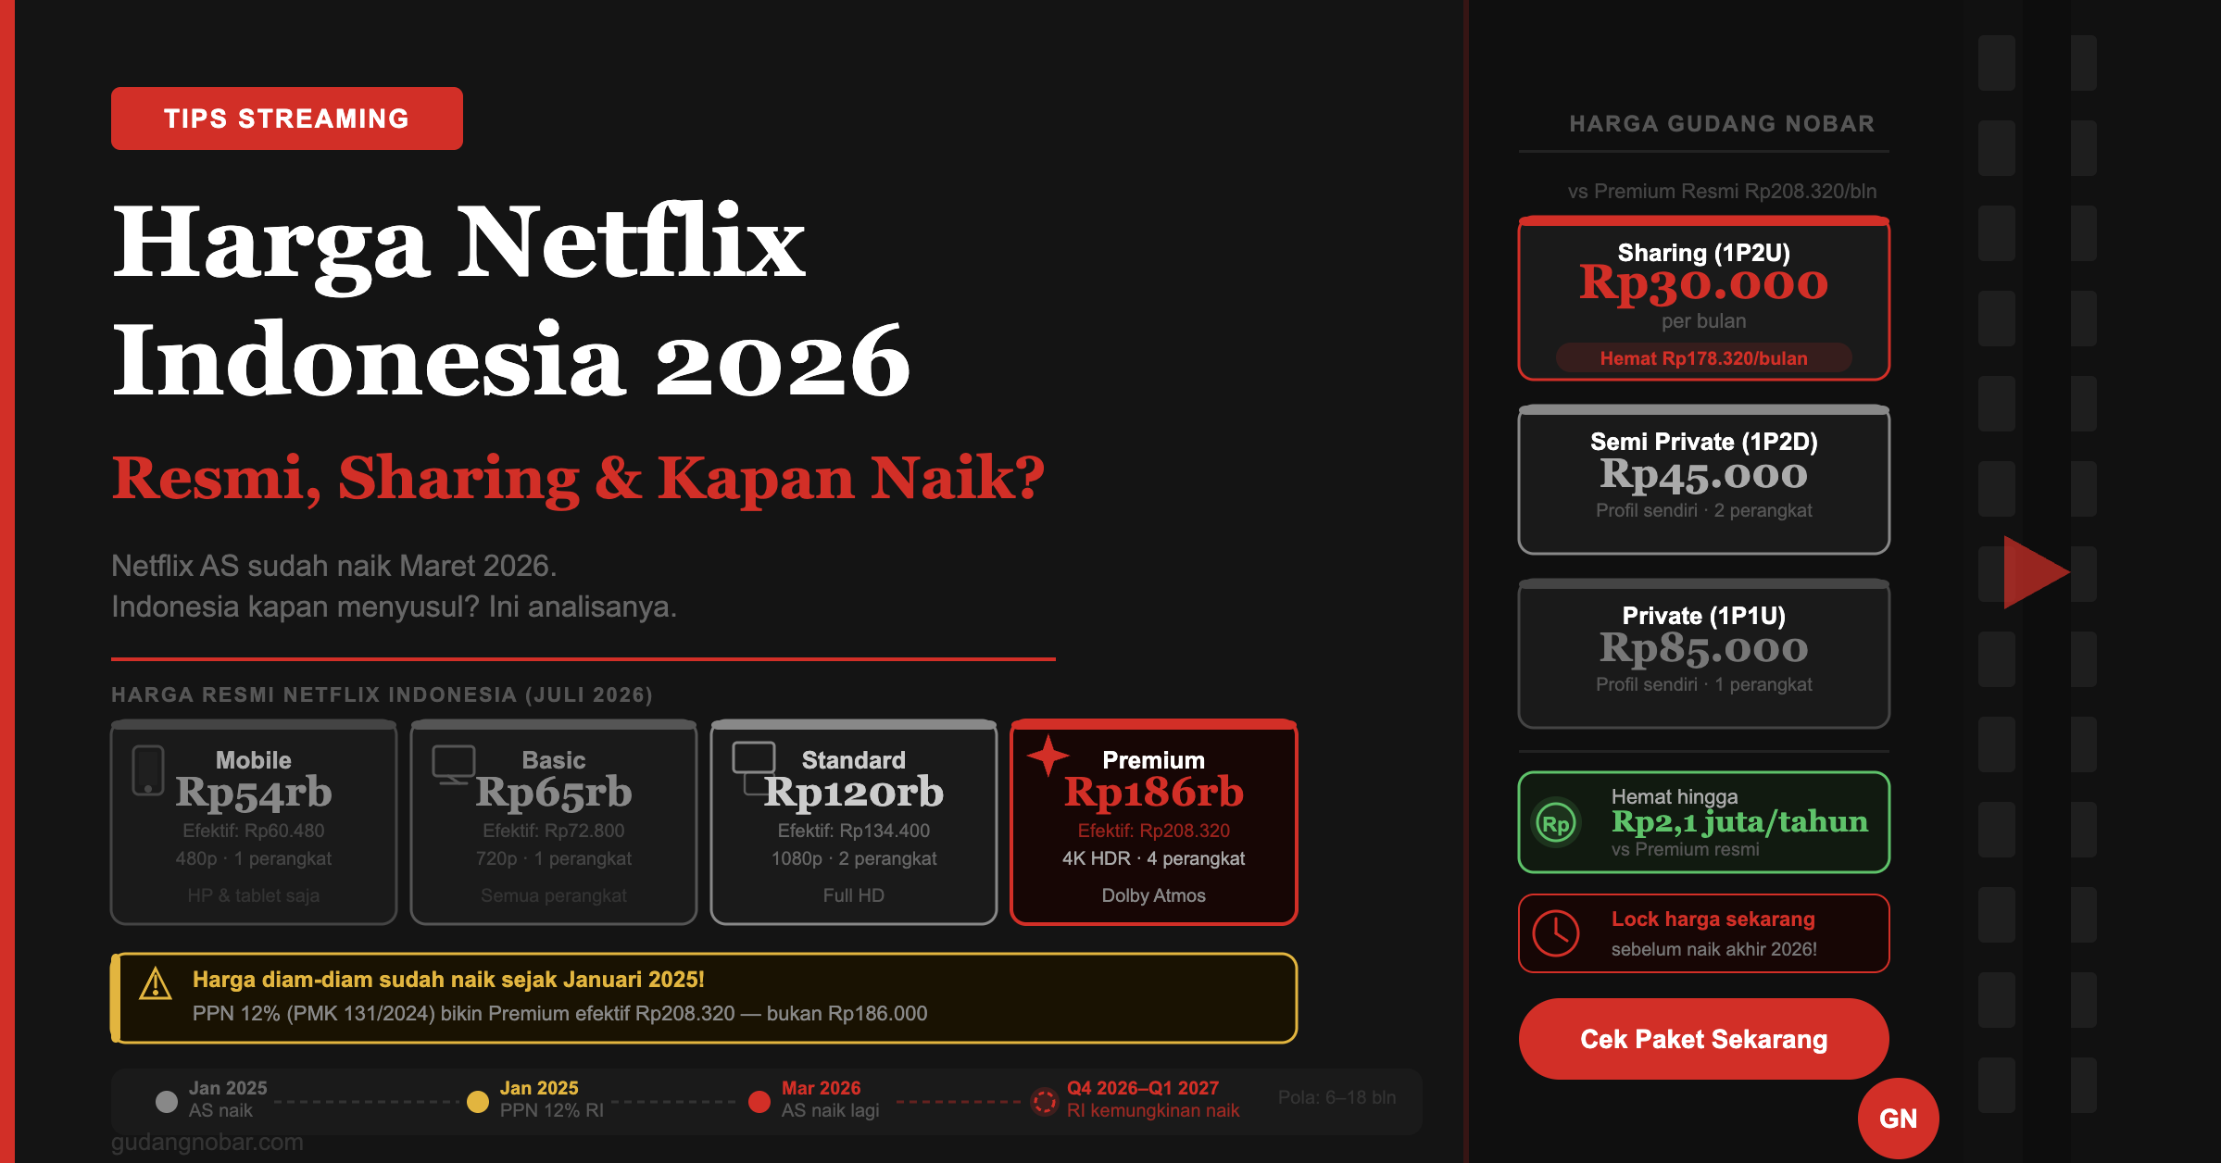Select the Sharing (1P2U) Rp30.000 card
The image size is (2221, 1163).
(x=1703, y=299)
